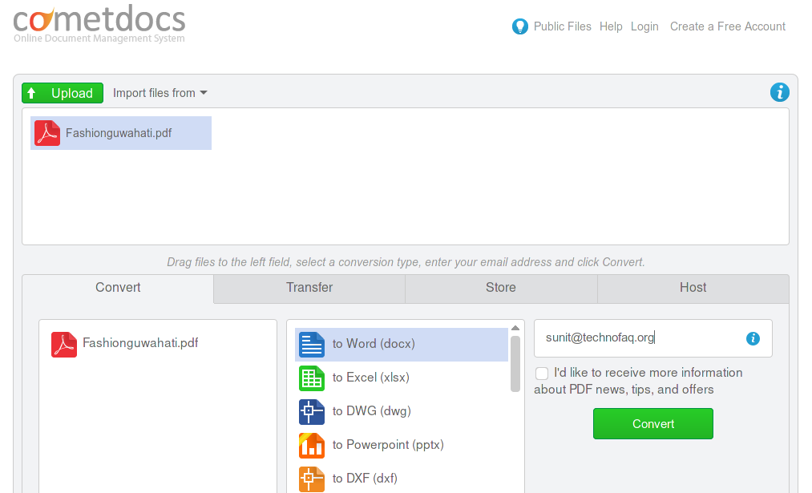Expand the Import files from dropdown
The image size is (812, 493).
click(x=160, y=93)
